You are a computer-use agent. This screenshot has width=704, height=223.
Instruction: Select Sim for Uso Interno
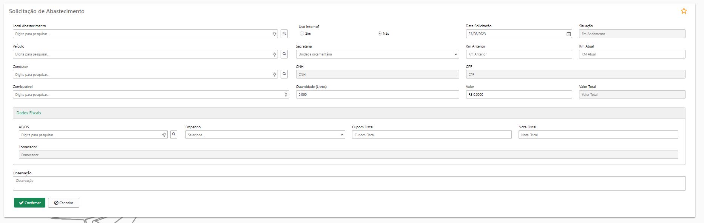click(302, 34)
